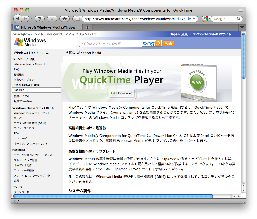Click the scroll down arrow
Viewport: 257px width, 219px height.
click(244, 190)
